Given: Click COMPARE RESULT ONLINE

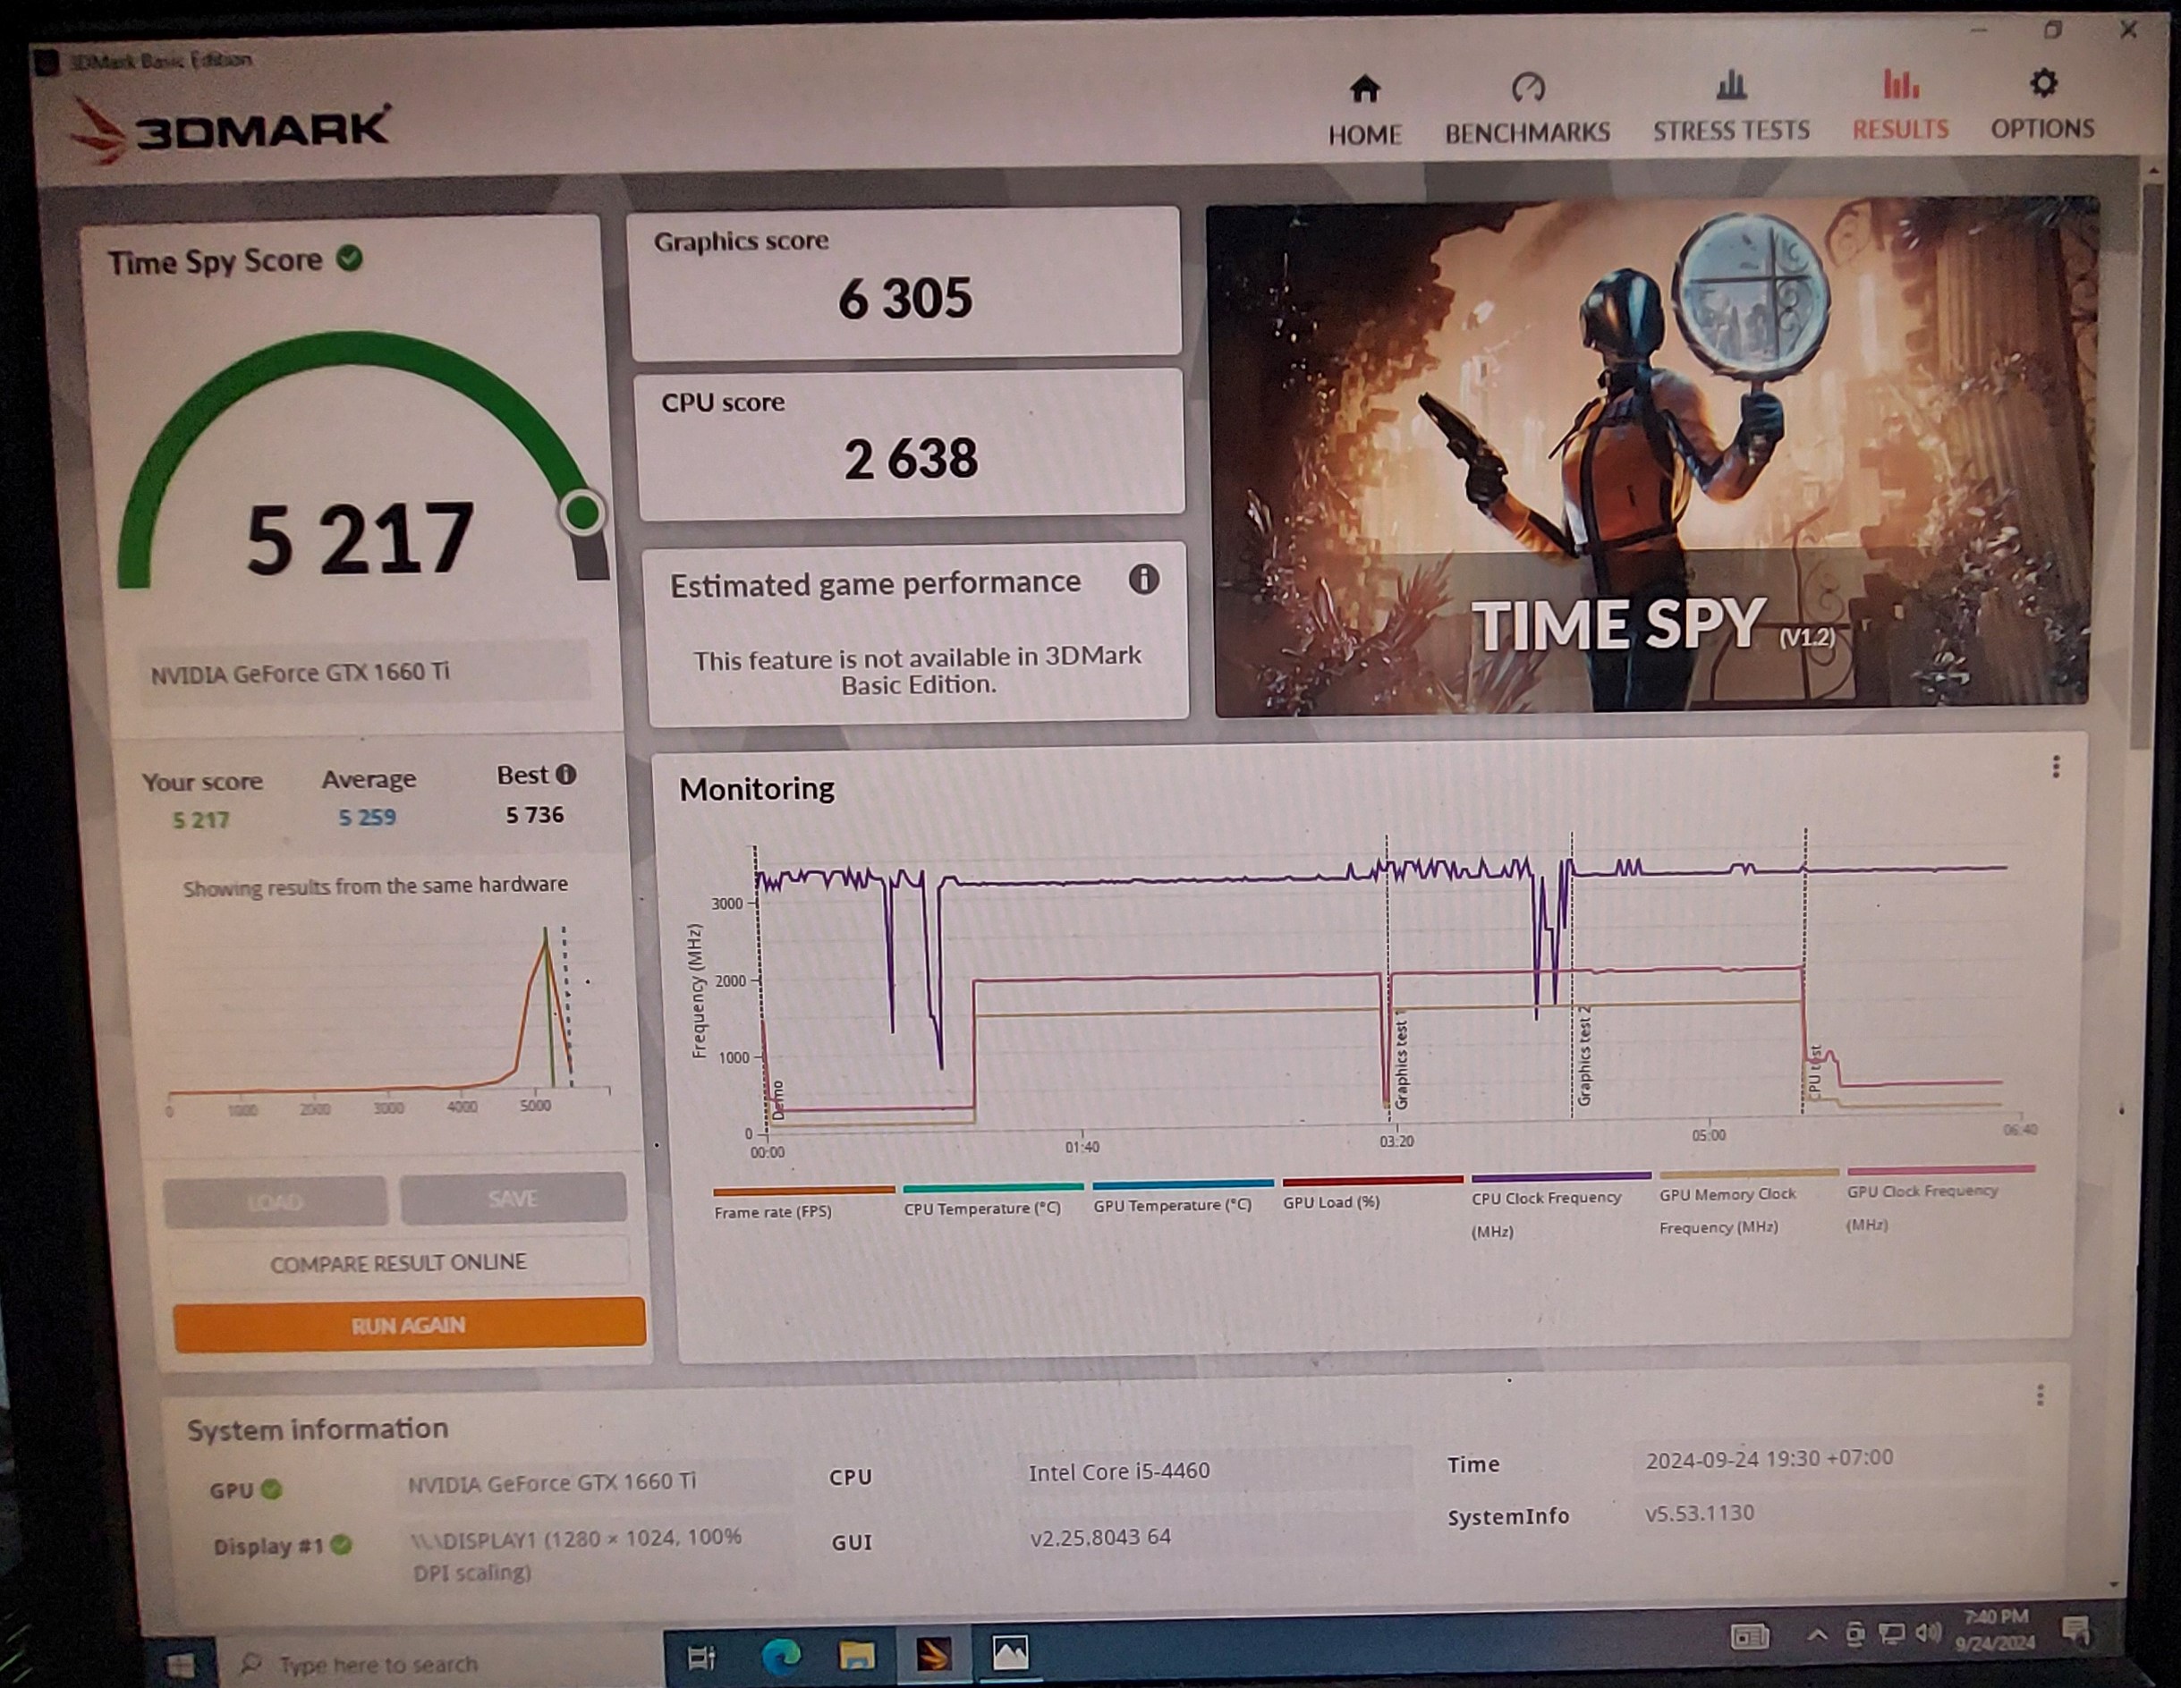Looking at the screenshot, I should (397, 1263).
